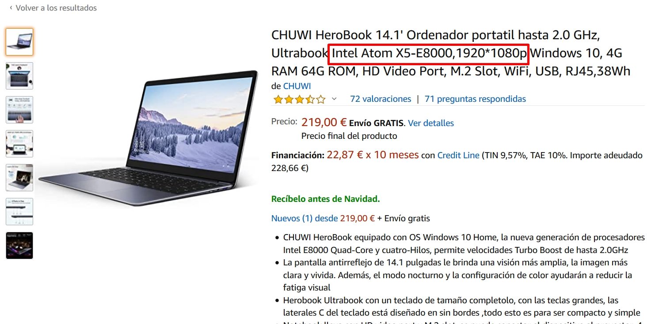Select the third product thumbnail with keyboard
This screenshot has width=655, height=324.
click(19, 110)
